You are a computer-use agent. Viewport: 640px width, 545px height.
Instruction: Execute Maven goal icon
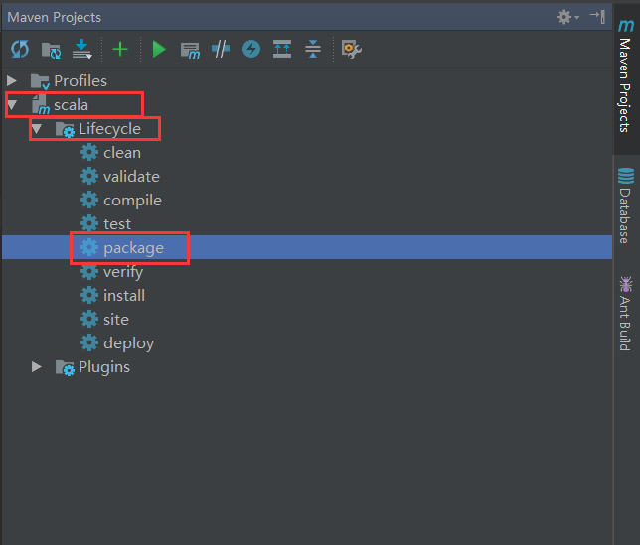point(190,51)
